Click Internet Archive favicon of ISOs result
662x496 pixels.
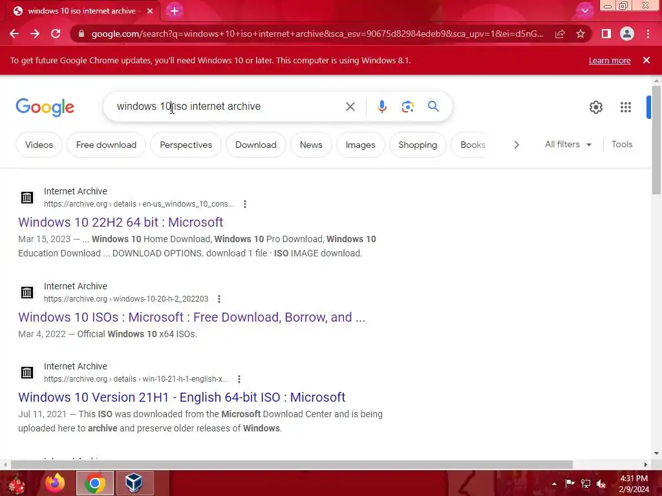[27, 293]
